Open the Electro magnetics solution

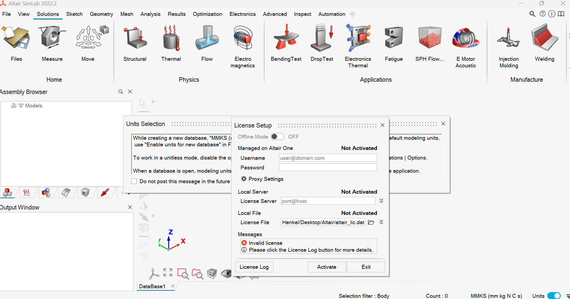click(243, 47)
